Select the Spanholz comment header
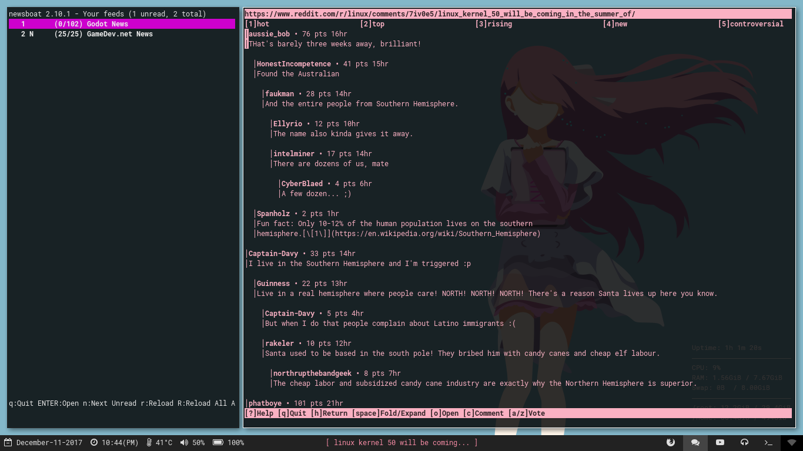 [298, 214]
